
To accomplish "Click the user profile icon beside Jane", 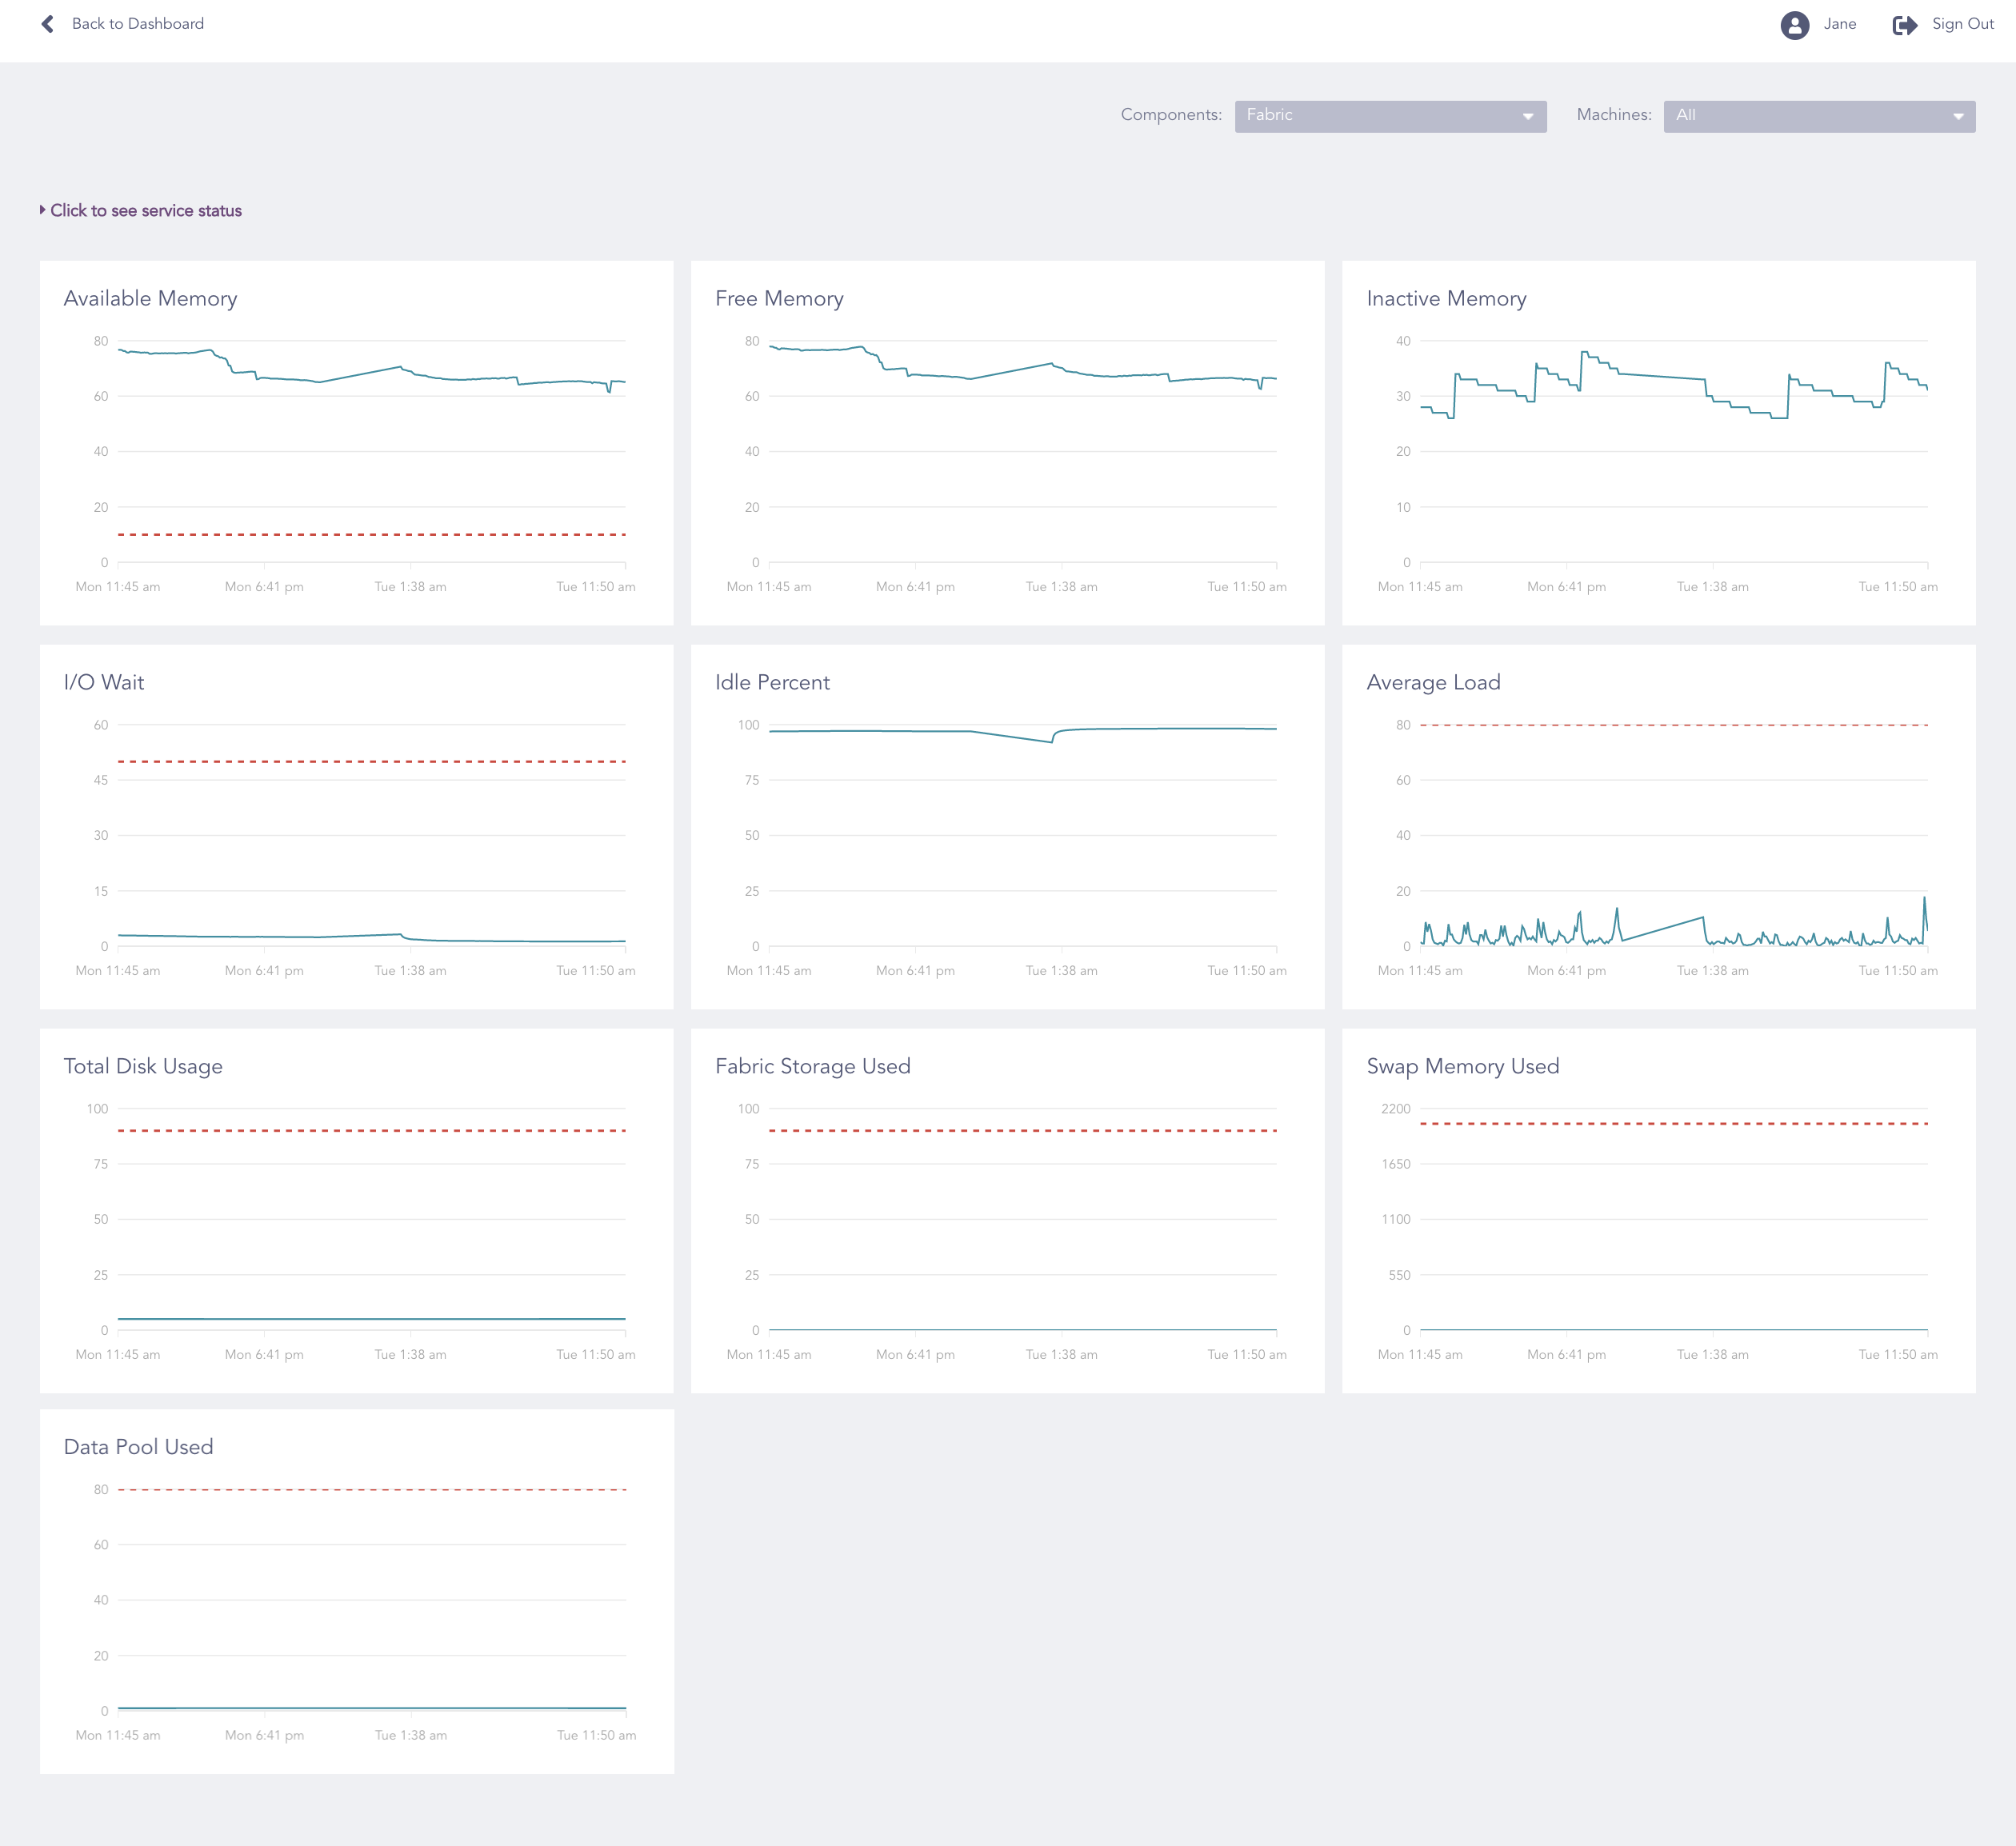I will pyautogui.click(x=1795, y=23).
